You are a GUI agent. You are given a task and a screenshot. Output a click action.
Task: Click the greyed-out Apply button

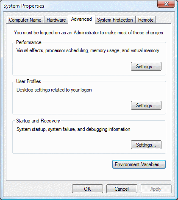coord(156,189)
